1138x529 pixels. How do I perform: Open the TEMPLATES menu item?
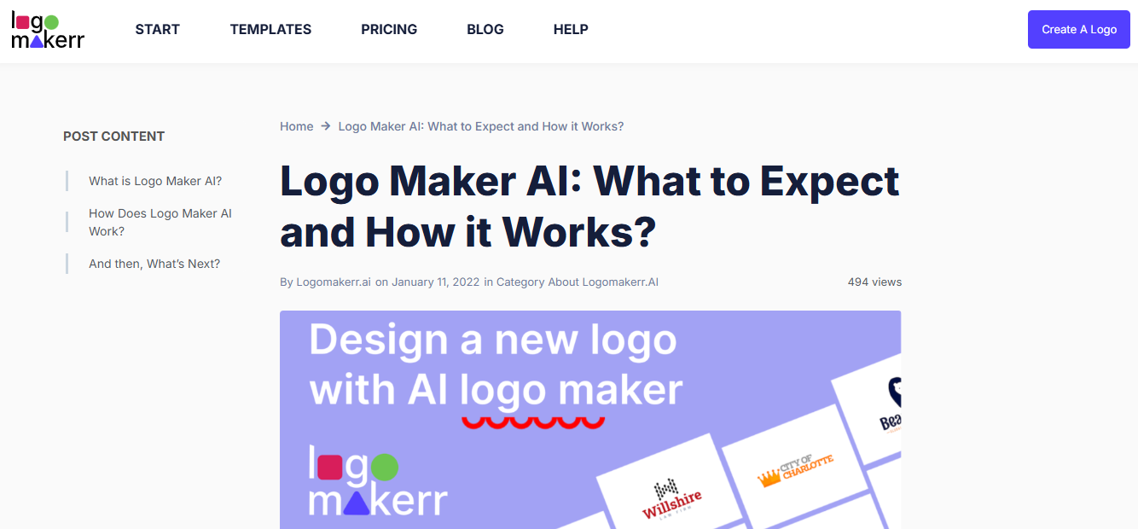270,29
